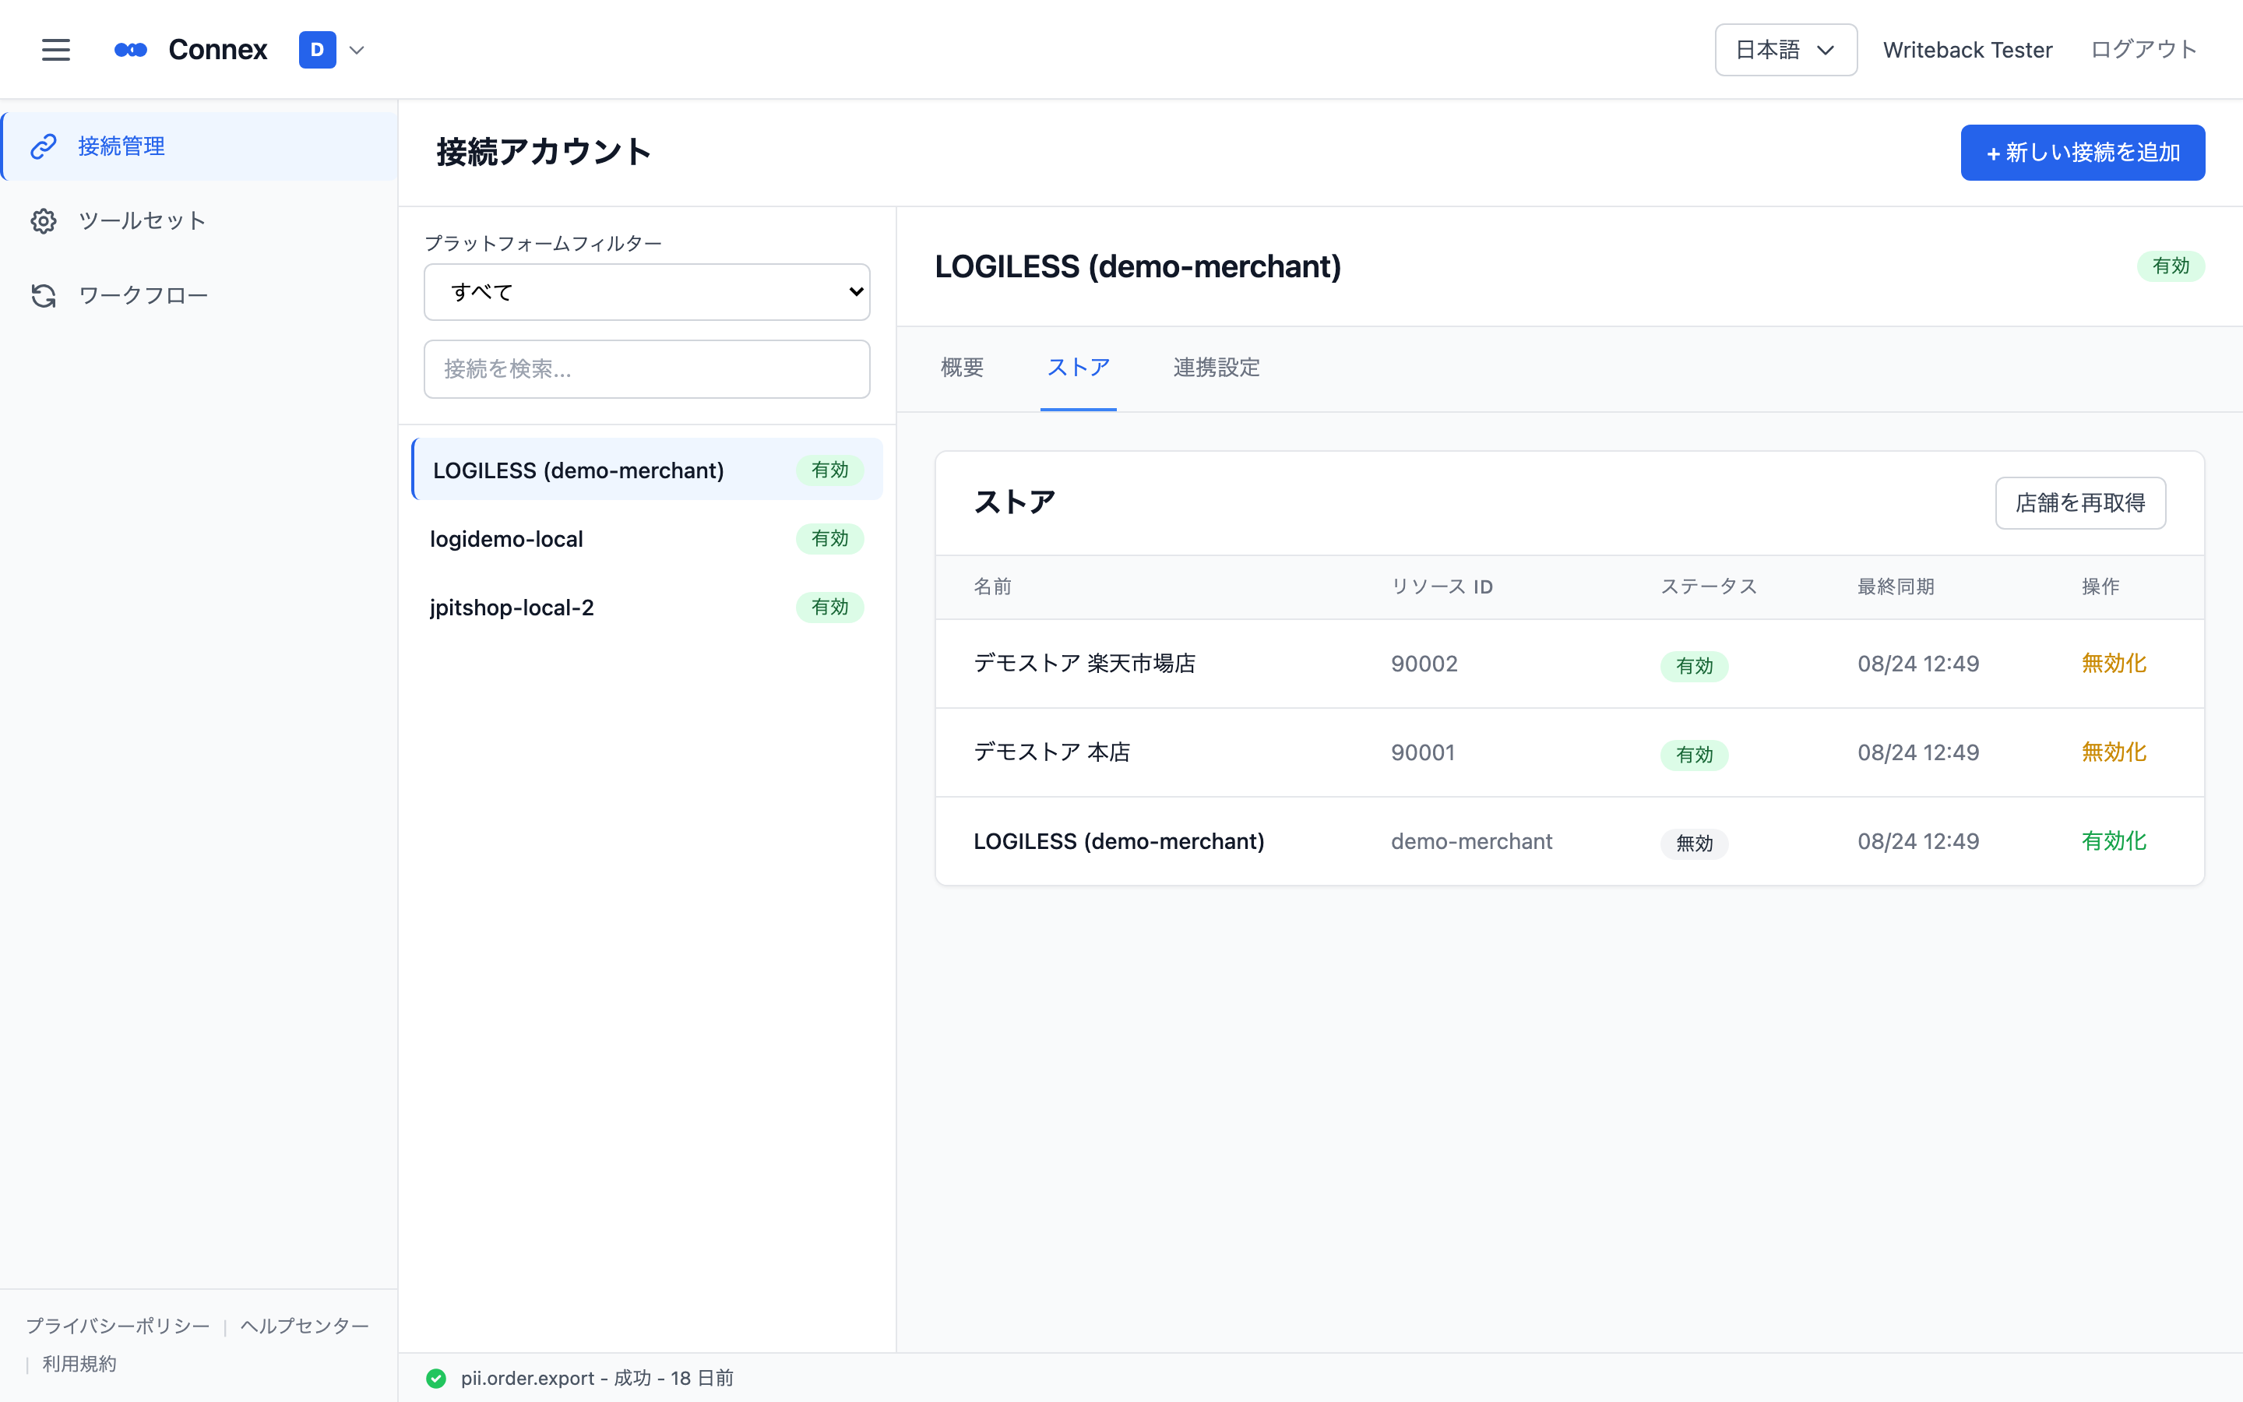Open the 利用規約 link
Screen dimensions: 2243x1402
tap(79, 1364)
